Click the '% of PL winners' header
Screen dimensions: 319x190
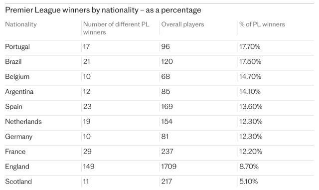coord(262,24)
